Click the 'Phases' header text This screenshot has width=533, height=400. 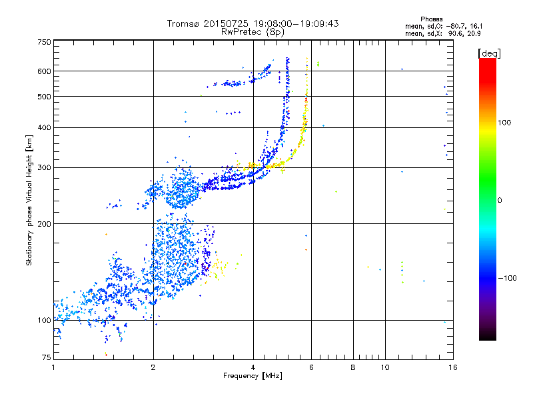tap(431, 19)
